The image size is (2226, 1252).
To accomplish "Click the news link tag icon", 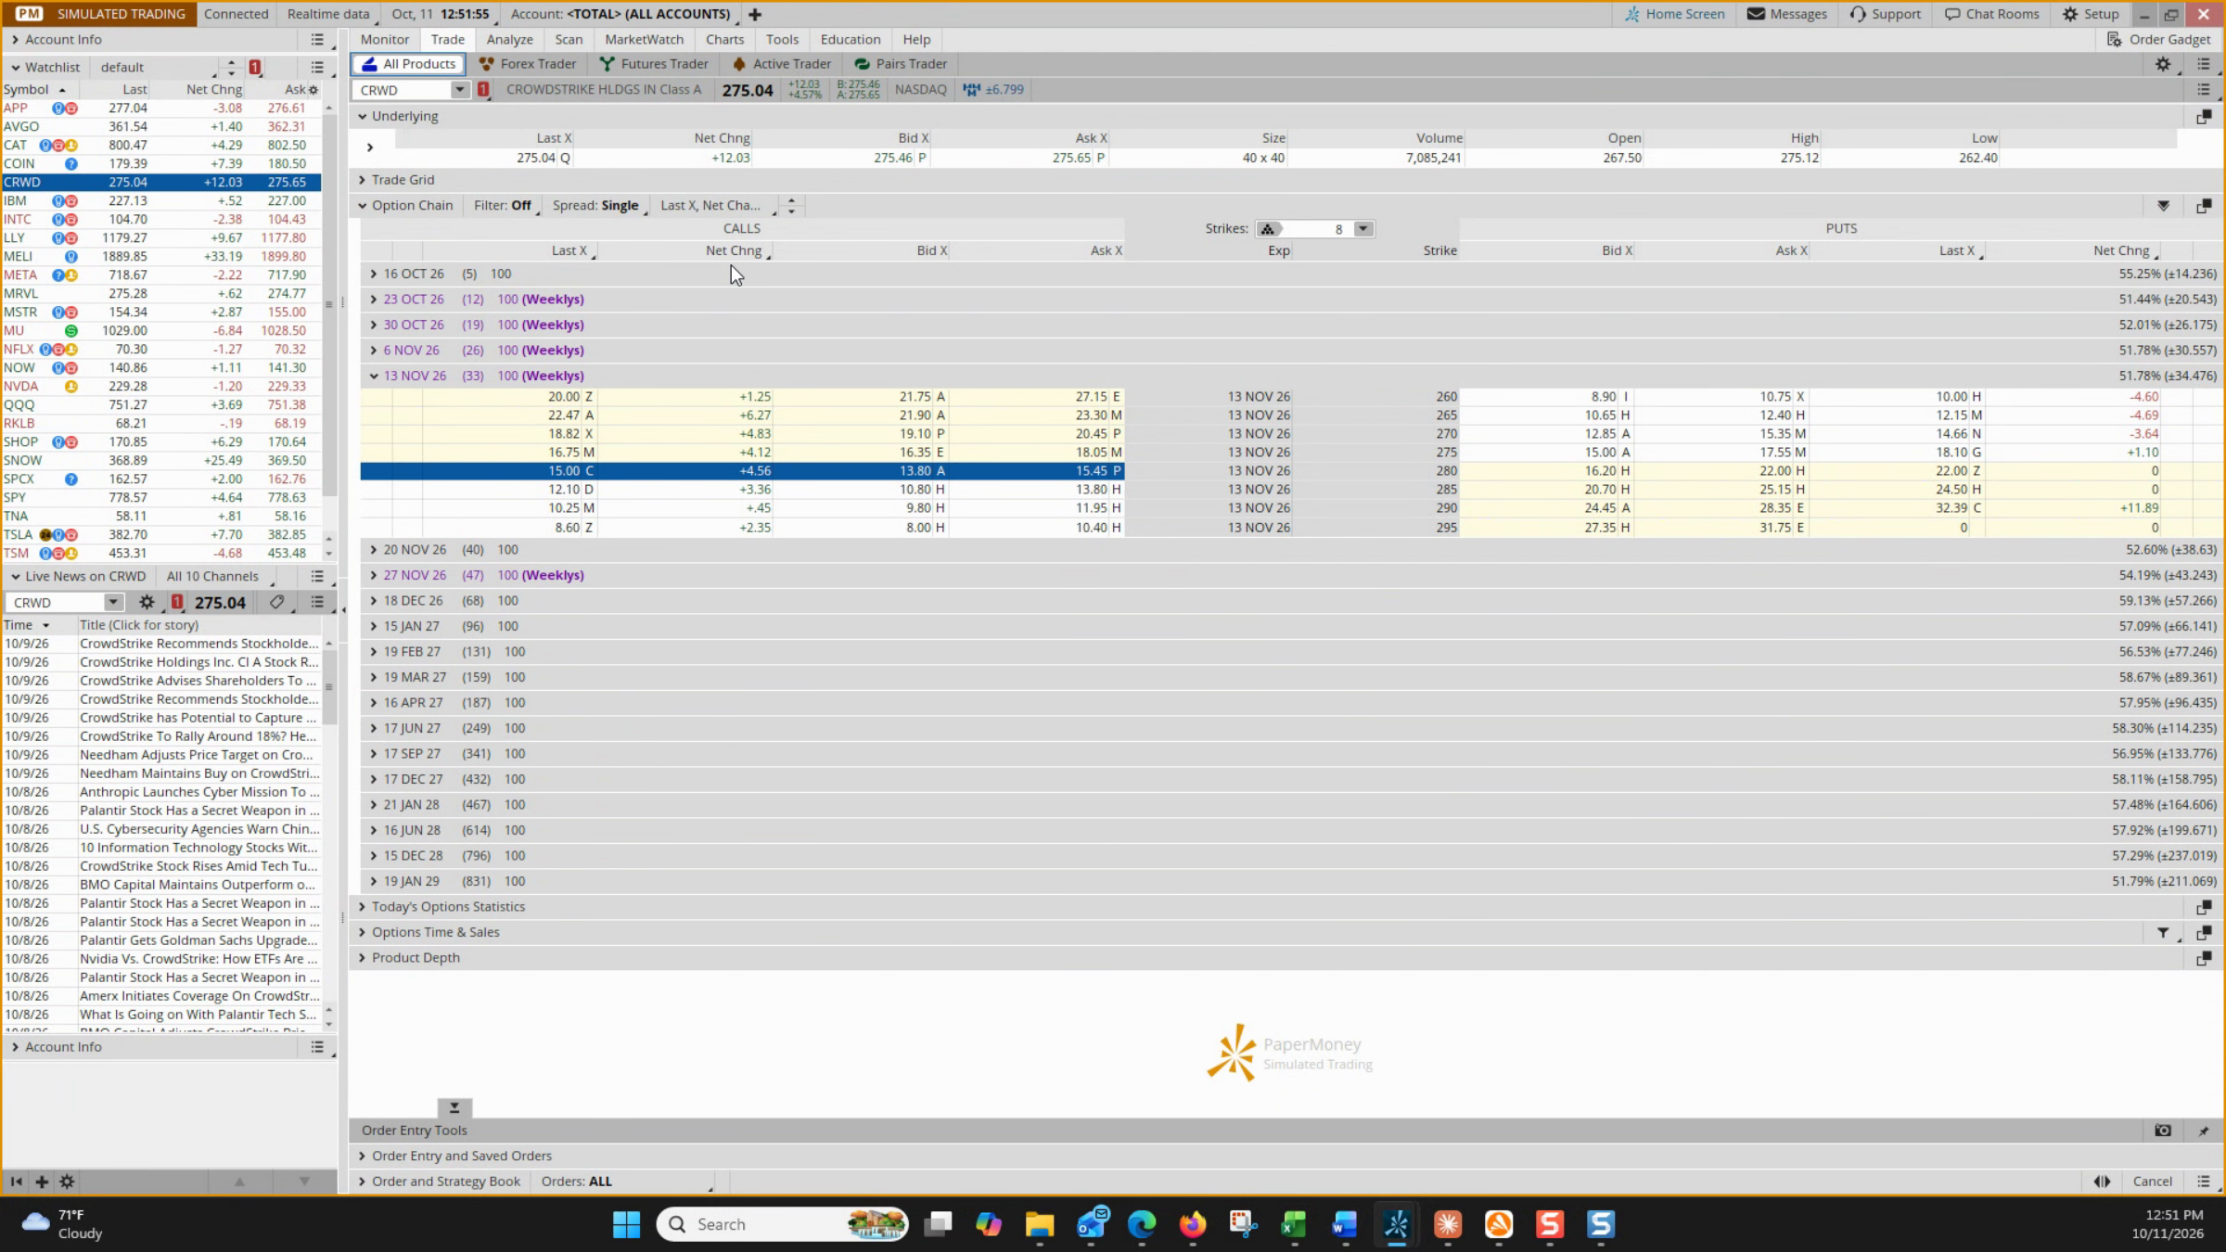I will [276, 602].
